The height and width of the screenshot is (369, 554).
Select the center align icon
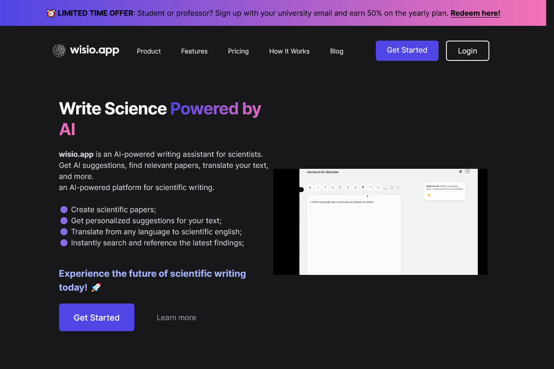click(348, 187)
